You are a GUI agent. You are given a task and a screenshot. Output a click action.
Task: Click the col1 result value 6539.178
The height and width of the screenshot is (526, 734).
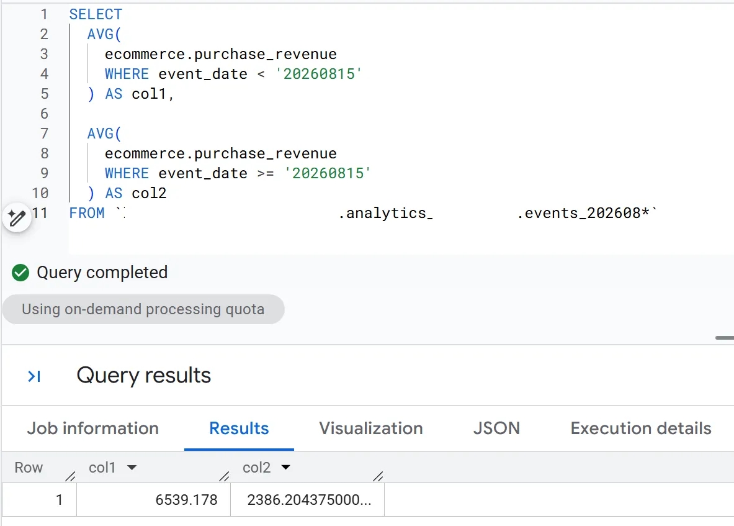[x=186, y=500]
